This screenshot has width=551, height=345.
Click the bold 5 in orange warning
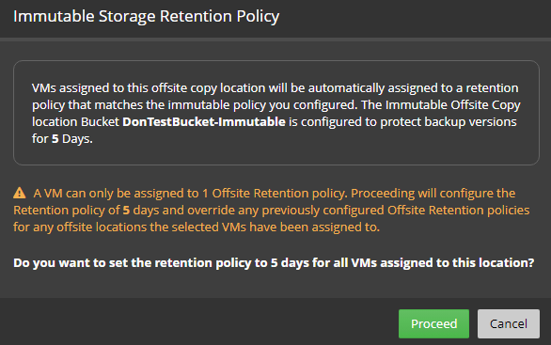(x=126, y=211)
